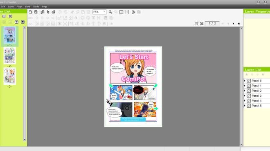Image resolution: width=270 pixels, height=151 pixels.
Task: Open the View menu
Action: pos(27,7)
